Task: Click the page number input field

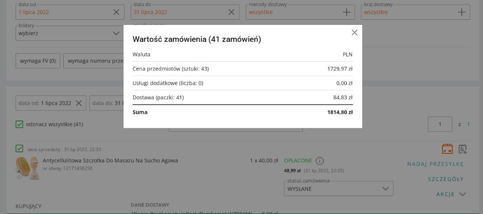Action: (440, 124)
